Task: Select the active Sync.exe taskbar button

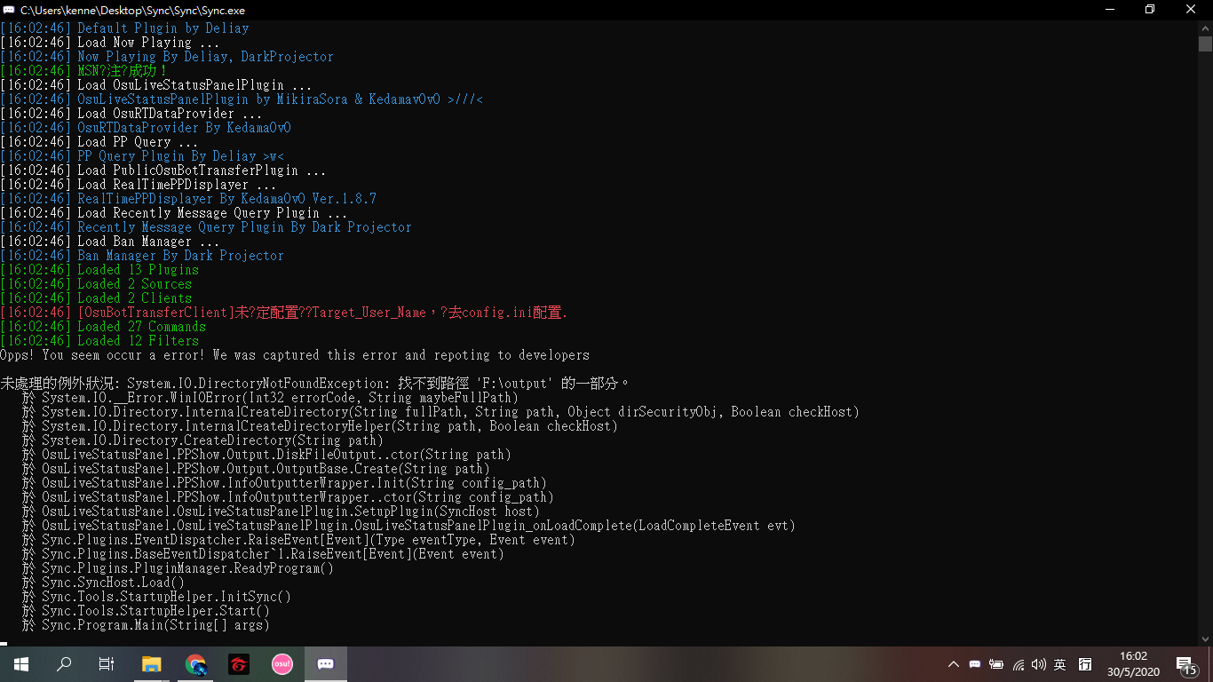Action: coord(325,663)
